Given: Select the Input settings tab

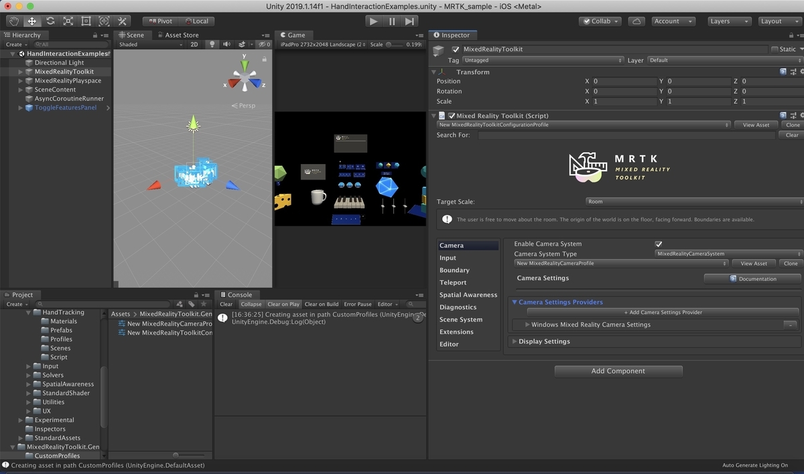Looking at the screenshot, I should pyautogui.click(x=468, y=258).
